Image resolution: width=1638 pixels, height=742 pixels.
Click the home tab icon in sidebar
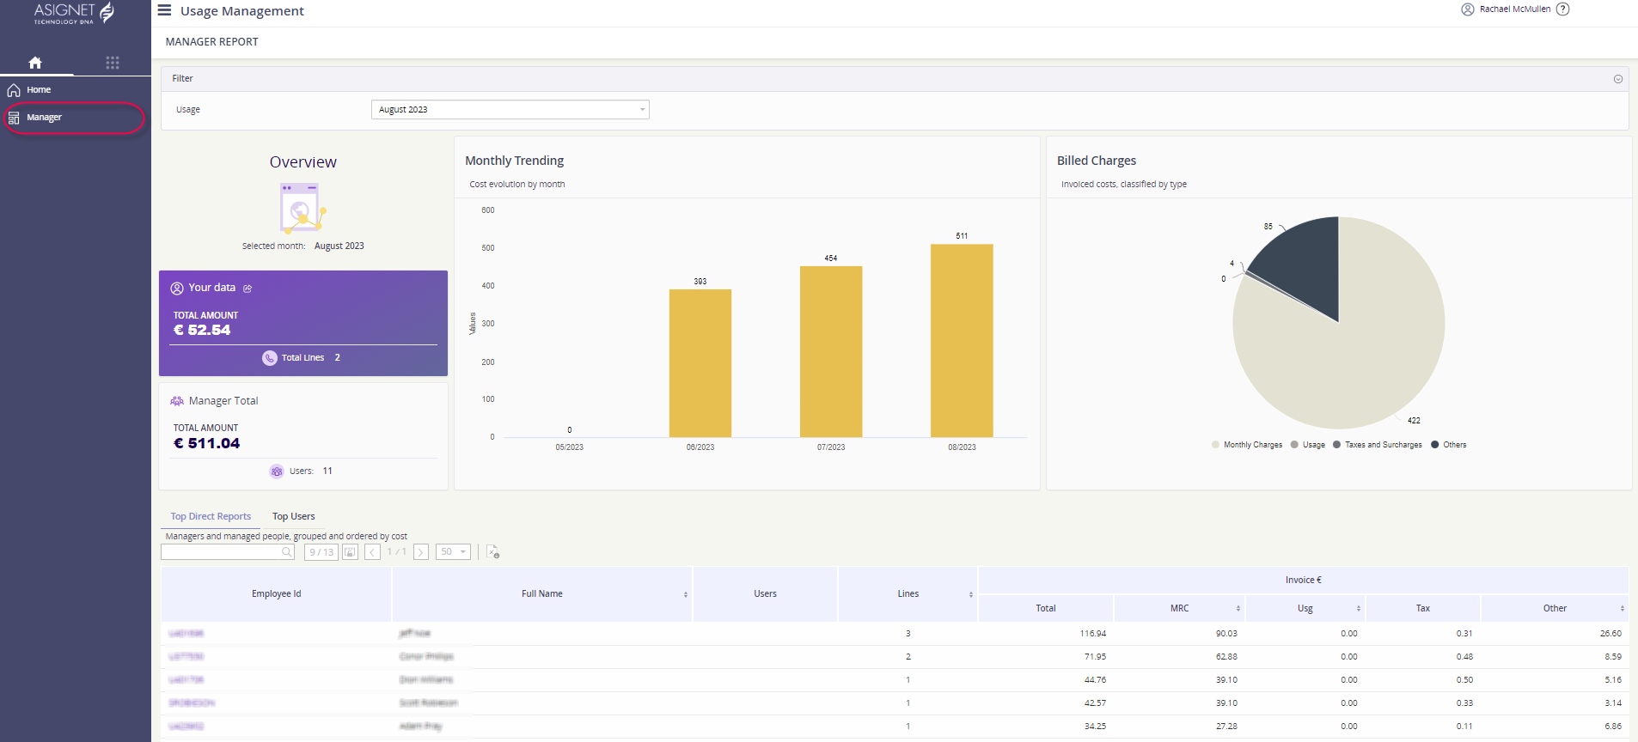point(35,63)
